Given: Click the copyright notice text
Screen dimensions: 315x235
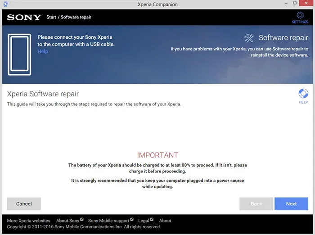Looking at the screenshot, I should 84,227.
